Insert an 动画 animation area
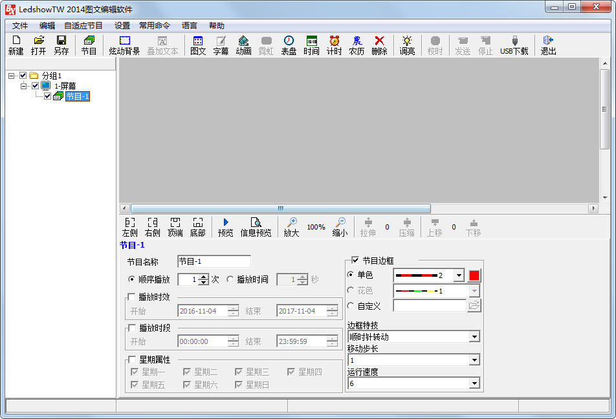 tap(243, 45)
